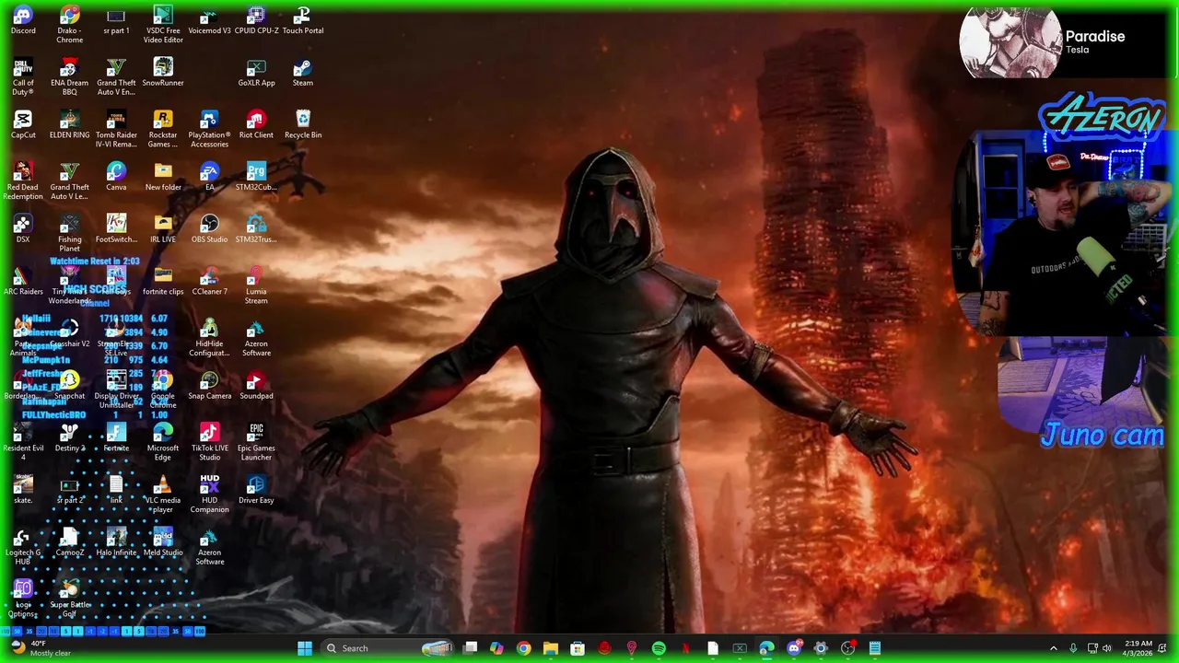Open the Netflix taskbar icon
The image size is (1179, 663).
[x=685, y=648]
